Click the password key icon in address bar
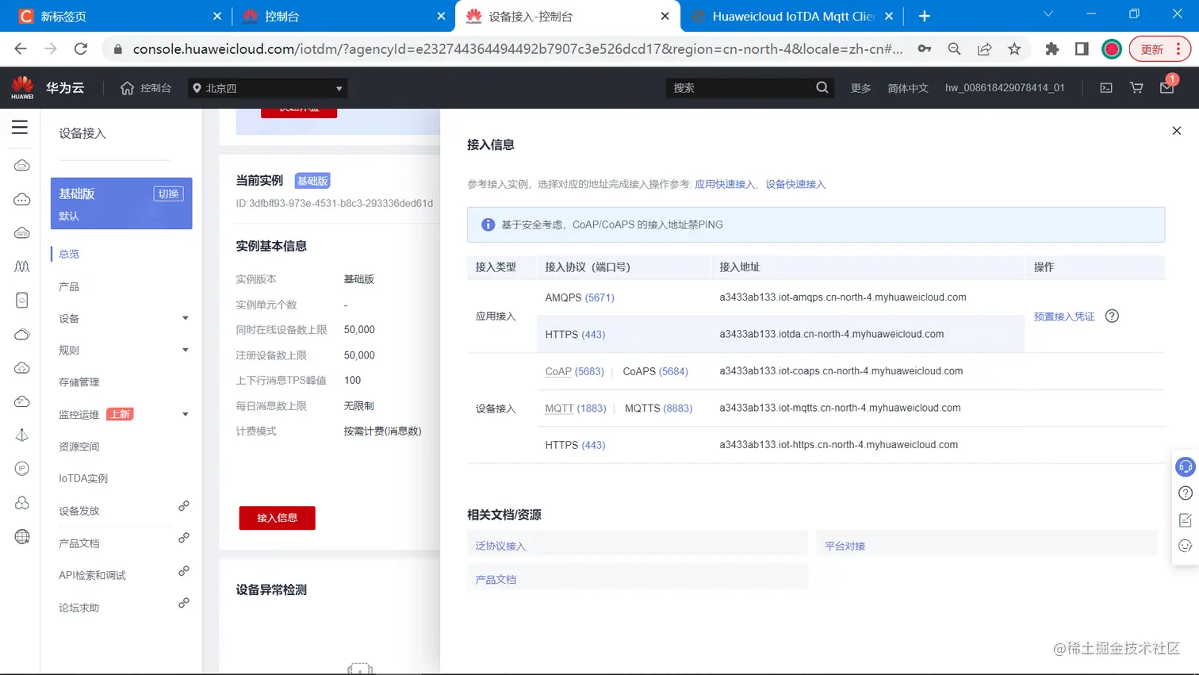 tap(925, 49)
